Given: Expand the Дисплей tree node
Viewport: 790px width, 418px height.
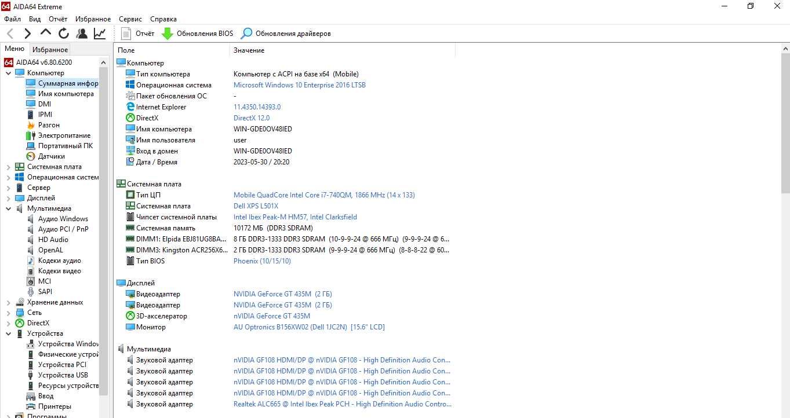Looking at the screenshot, I should coord(8,197).
